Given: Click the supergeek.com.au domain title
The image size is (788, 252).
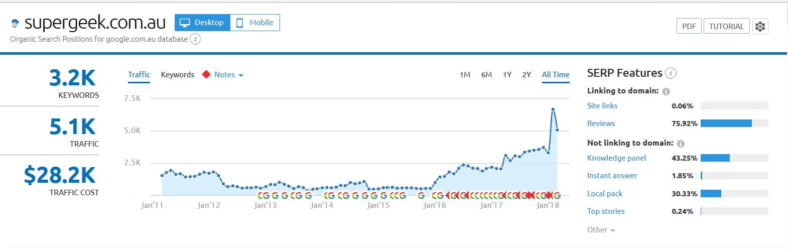Looking at the screenshot, I should point(95,23).
